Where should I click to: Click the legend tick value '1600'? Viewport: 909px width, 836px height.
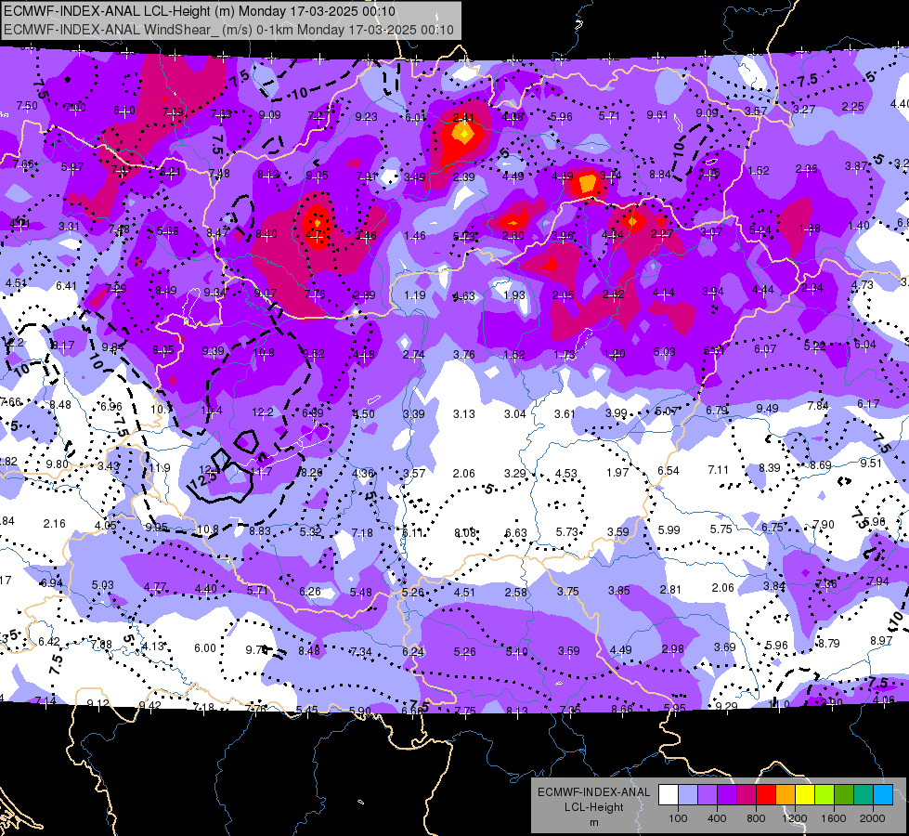(x=833, y=818)
